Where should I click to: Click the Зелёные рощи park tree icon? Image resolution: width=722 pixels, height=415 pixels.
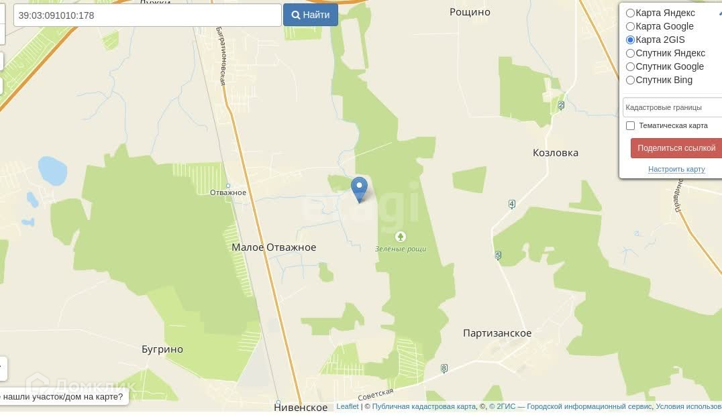pyautogui.click(x=400, y=237)
